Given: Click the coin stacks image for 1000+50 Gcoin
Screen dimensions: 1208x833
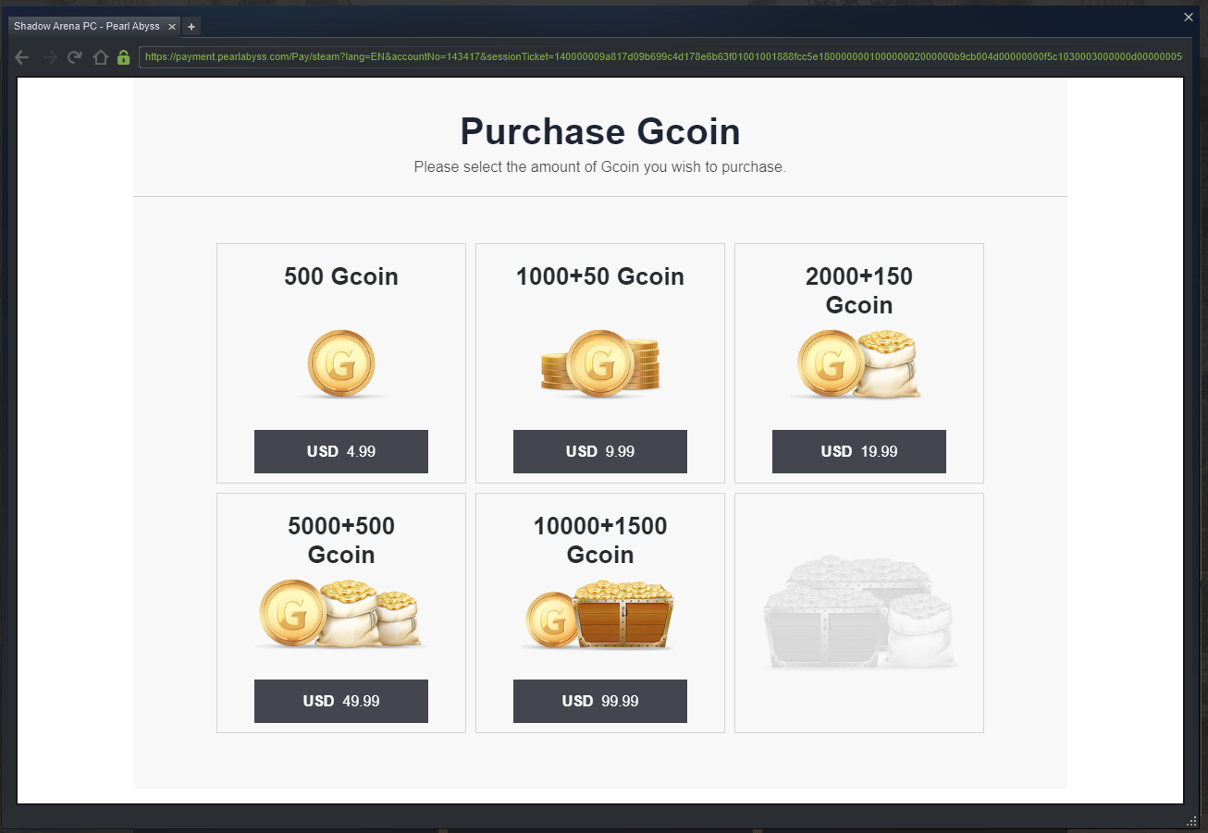Looking at the screenshot, I should pyautogui.click(x=600, y=363).
